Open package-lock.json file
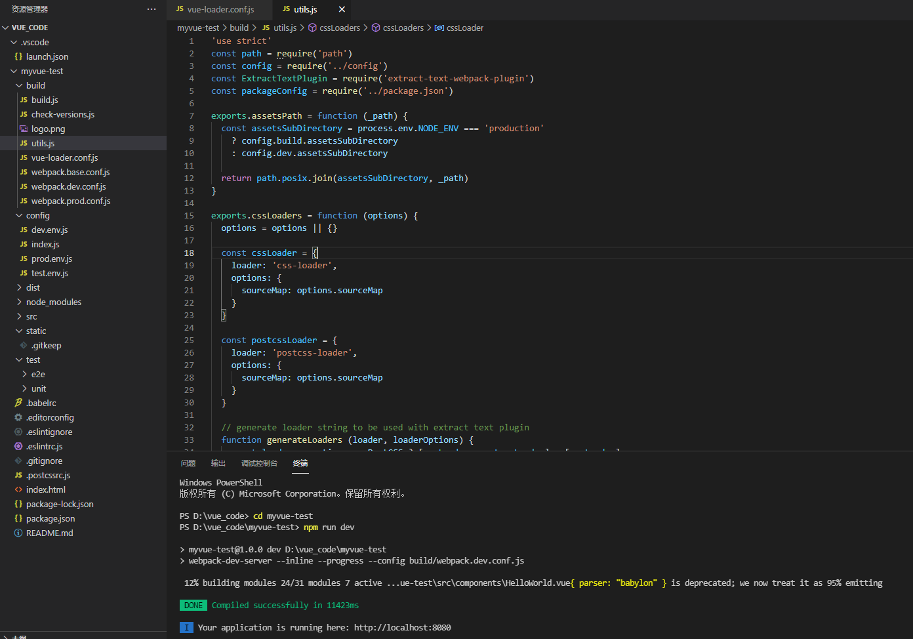Image resolution: width=913 pixels, height=639 pixels. [x=83, y=504]
